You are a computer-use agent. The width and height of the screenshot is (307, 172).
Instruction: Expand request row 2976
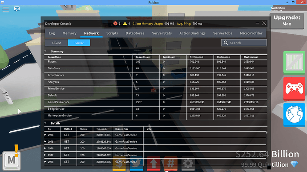pyautogui.click(x=45, y=148)
